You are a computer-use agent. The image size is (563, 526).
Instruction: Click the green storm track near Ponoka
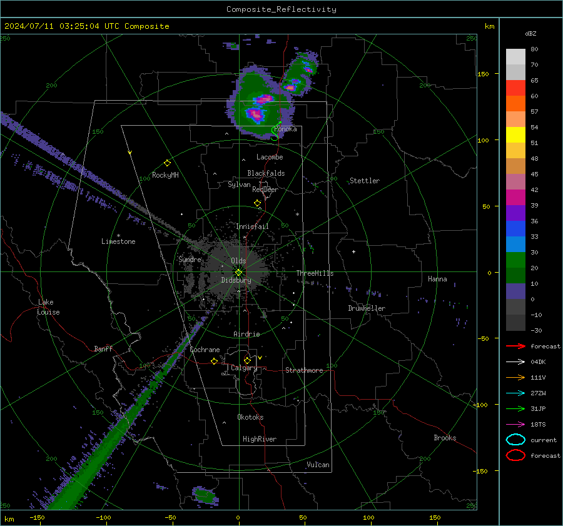coord(276,131)
